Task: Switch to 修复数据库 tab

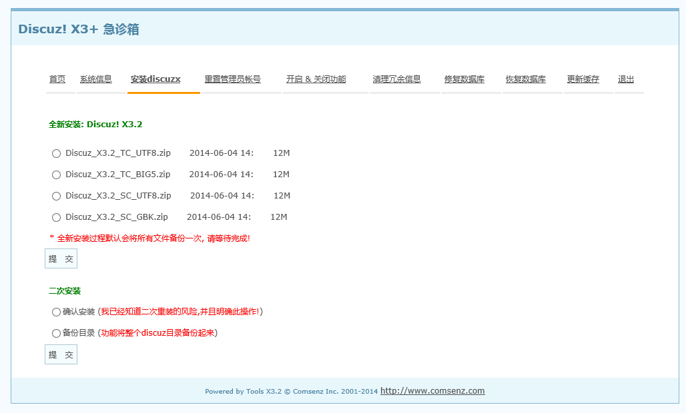Action: coord(464,79)
